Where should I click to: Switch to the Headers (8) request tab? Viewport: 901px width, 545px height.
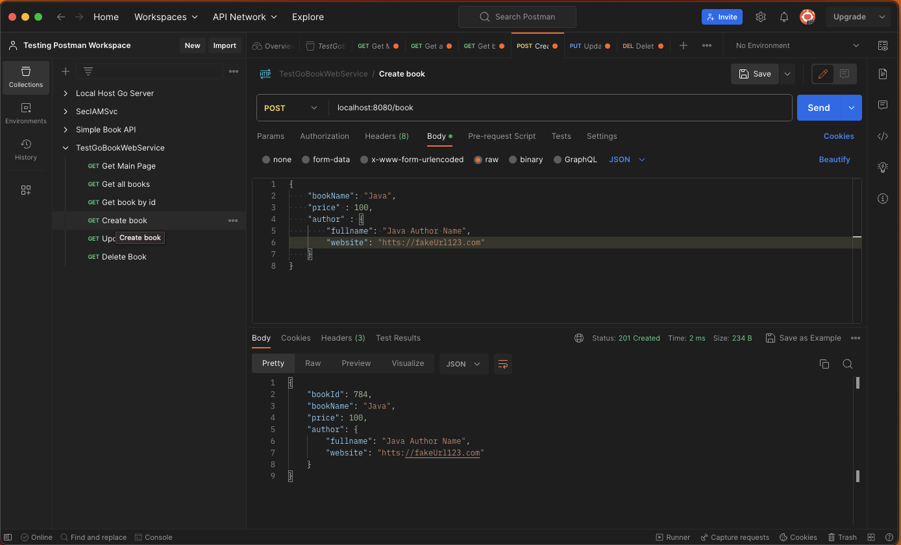(387, 136)
